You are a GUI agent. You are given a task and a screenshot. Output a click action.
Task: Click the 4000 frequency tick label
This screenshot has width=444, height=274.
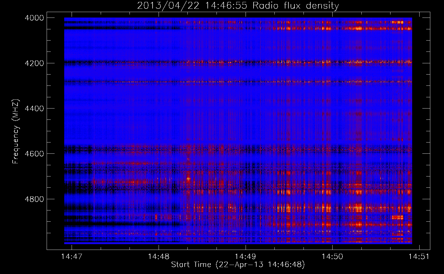point(34,18)
